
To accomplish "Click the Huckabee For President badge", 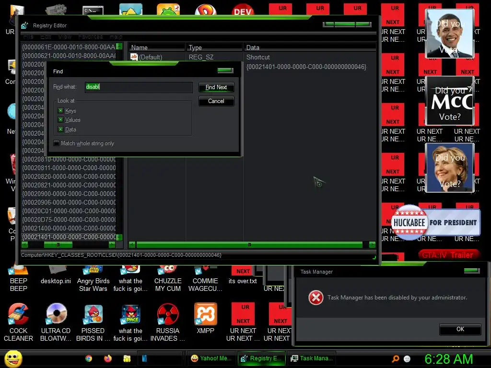I will click(x=435, y=222).
